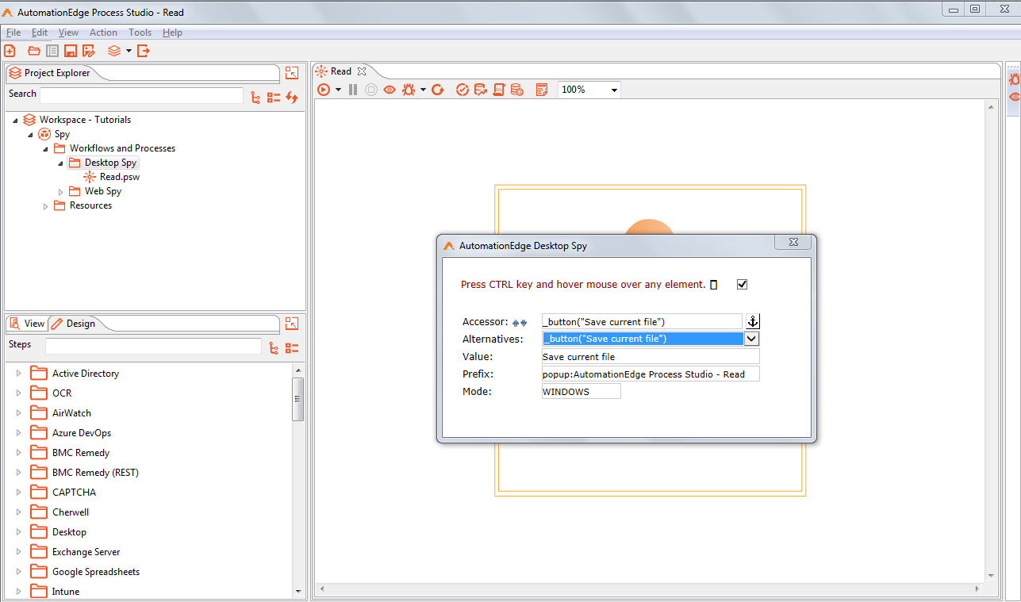The height and width of the screenshot is (602, 1021).
Task: Select the Desktop Spy folder
Action: [x=103, y=163]
